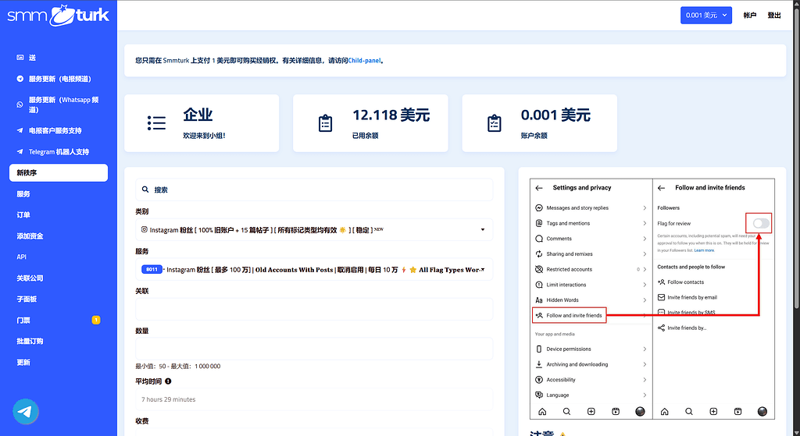Screen dimensions: 800x436
Task: Click 登出 to log out
Action: [774, 16]
